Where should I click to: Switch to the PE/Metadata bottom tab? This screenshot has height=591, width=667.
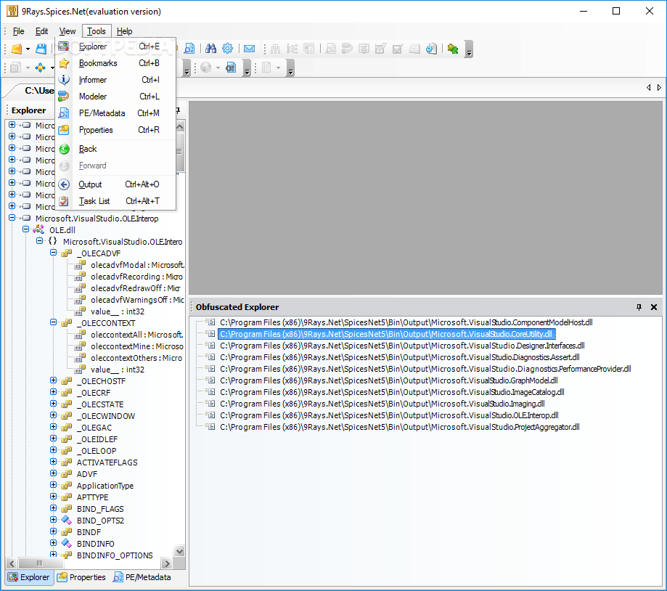pyautogui.click(x=142, y=577)
